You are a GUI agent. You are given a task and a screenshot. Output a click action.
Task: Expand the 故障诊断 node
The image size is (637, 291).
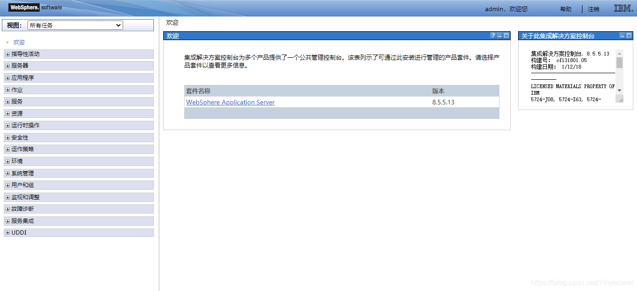[x=7, y=209]
